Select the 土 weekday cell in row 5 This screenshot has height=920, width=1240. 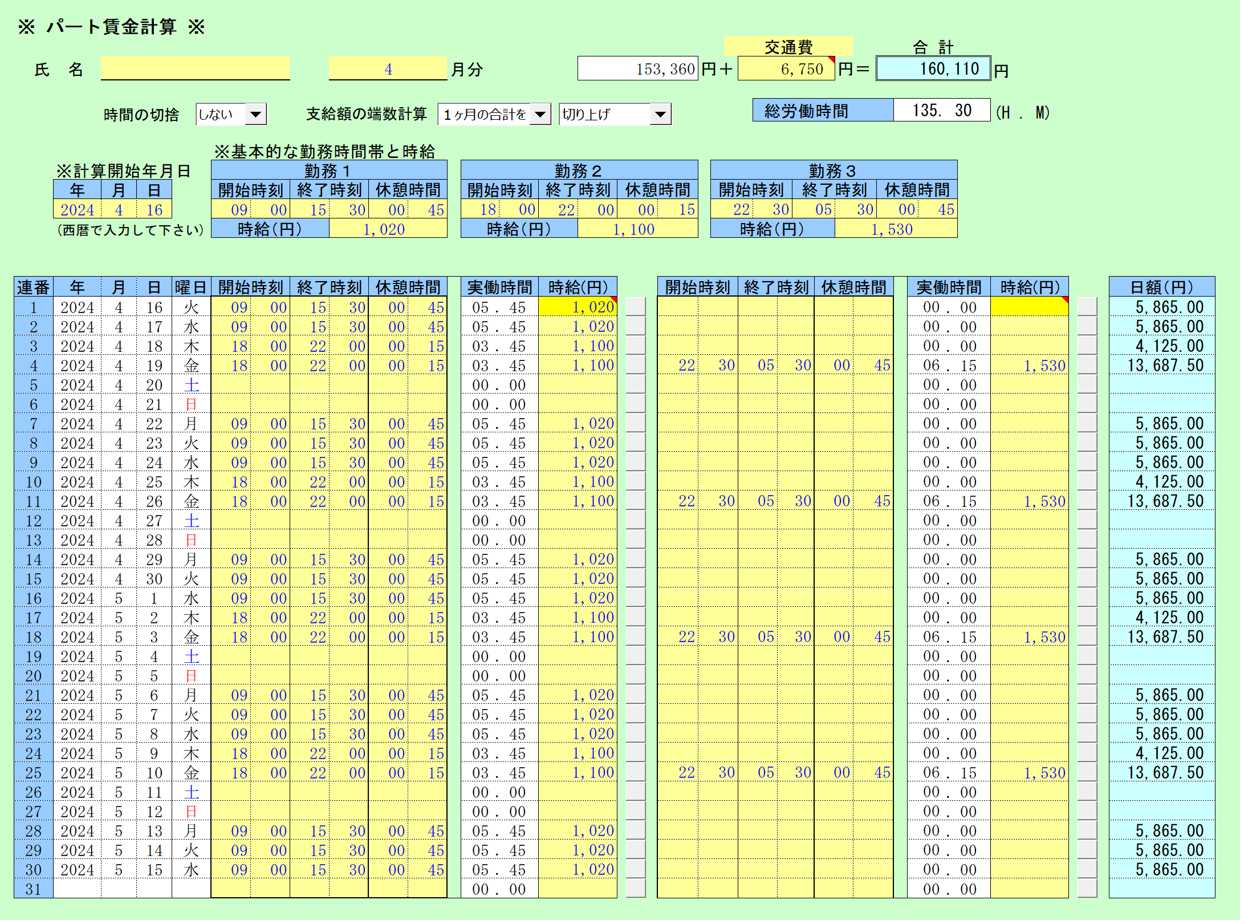click(x=191, y=384)
